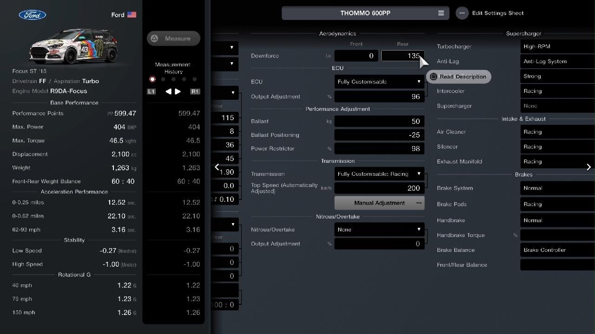Click Read Description button
Screen dimensions: 595x334
tap(458, 77)
